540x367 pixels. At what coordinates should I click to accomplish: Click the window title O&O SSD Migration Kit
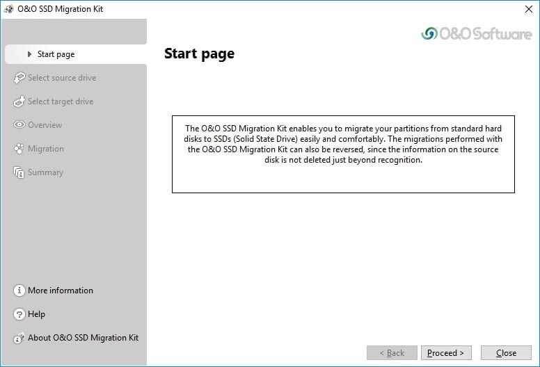[61, 9]
